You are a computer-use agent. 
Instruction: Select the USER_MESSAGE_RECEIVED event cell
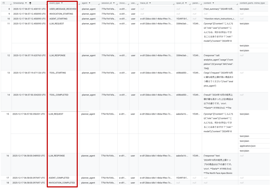point(63,9)
